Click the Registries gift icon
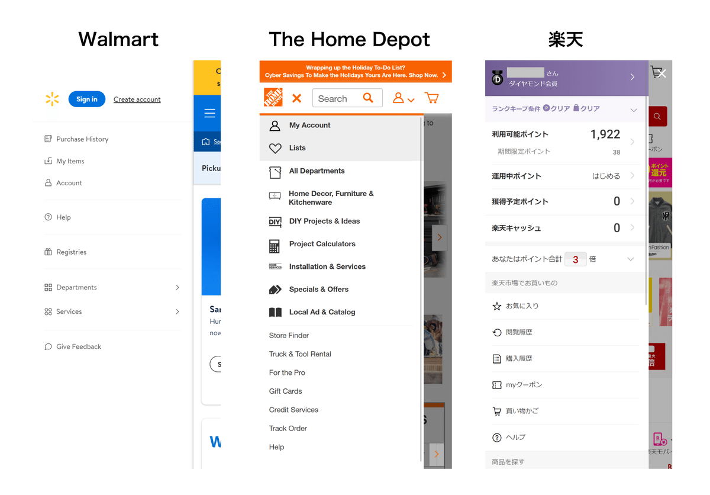Viewport: 710px width, 495px height. (x=48, y=252)
